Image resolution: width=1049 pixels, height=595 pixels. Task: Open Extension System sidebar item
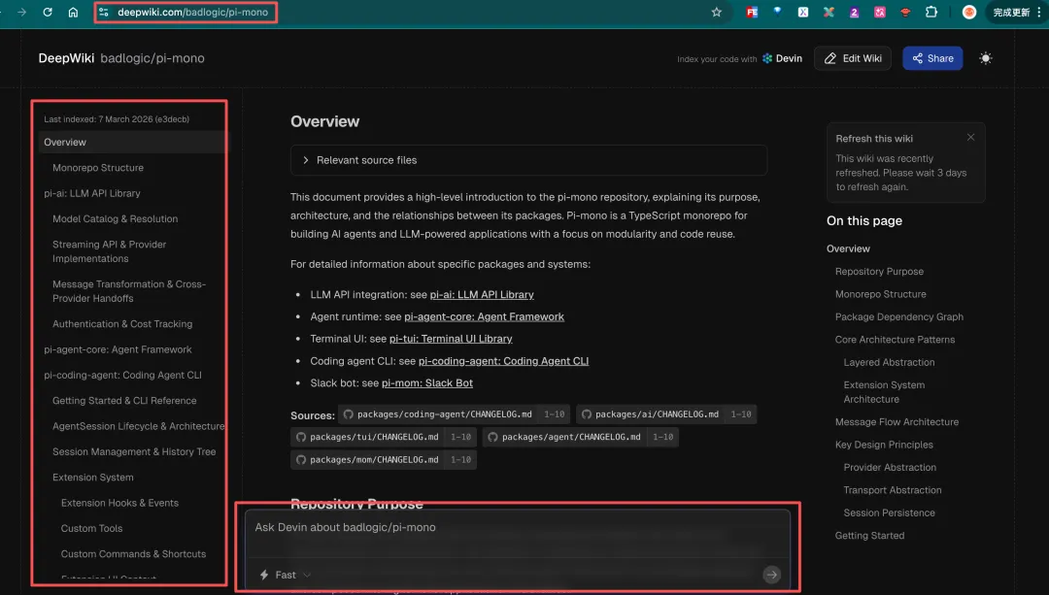[93, 477]
